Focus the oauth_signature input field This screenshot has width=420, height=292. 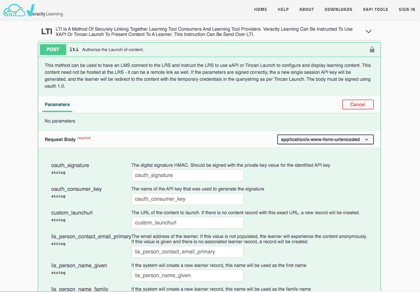point(187,175)
